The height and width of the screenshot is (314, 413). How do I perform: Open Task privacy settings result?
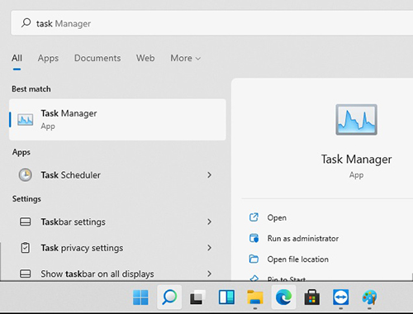117,248
